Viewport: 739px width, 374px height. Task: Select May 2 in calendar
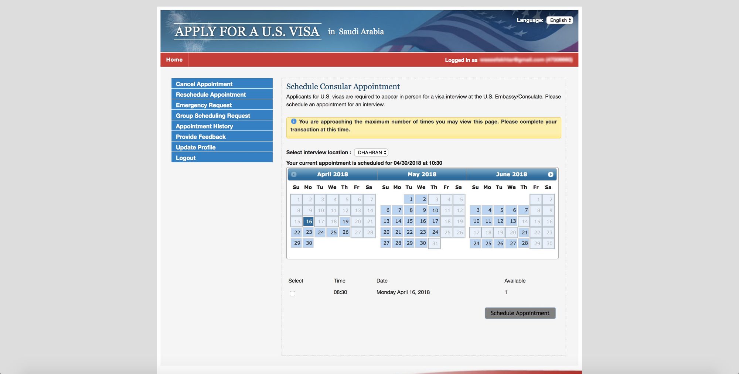[x=422, y=199]
